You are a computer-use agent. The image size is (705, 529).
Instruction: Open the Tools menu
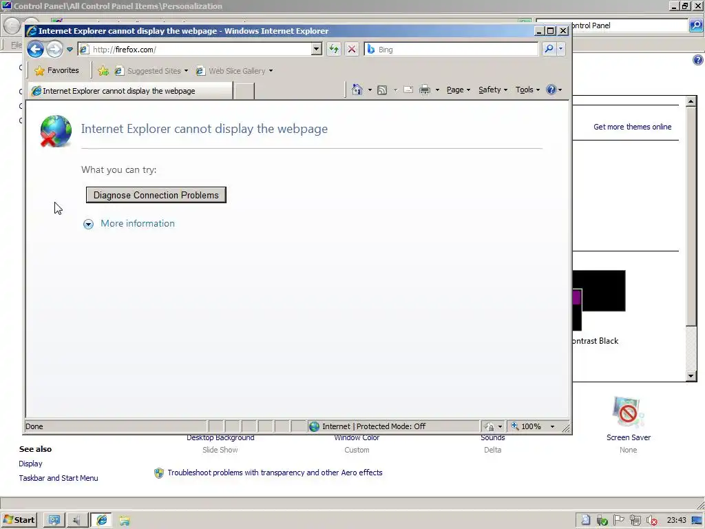point(527,90)
